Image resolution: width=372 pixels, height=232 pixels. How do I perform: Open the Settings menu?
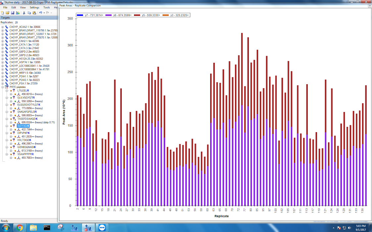pyautogui.click(x=34, y=7)
